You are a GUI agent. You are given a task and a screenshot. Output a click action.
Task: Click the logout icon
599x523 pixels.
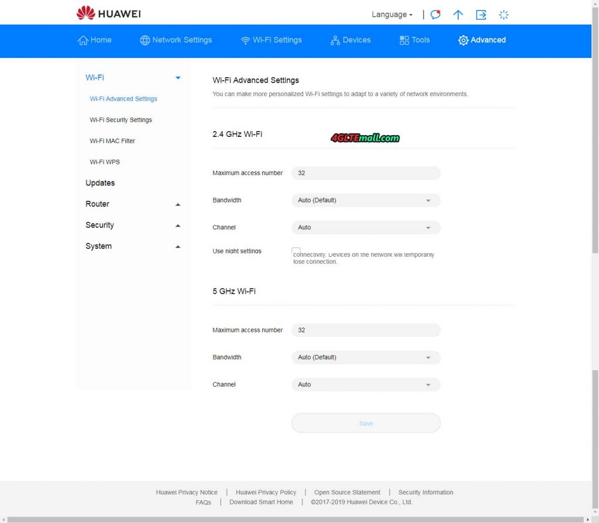481,15
